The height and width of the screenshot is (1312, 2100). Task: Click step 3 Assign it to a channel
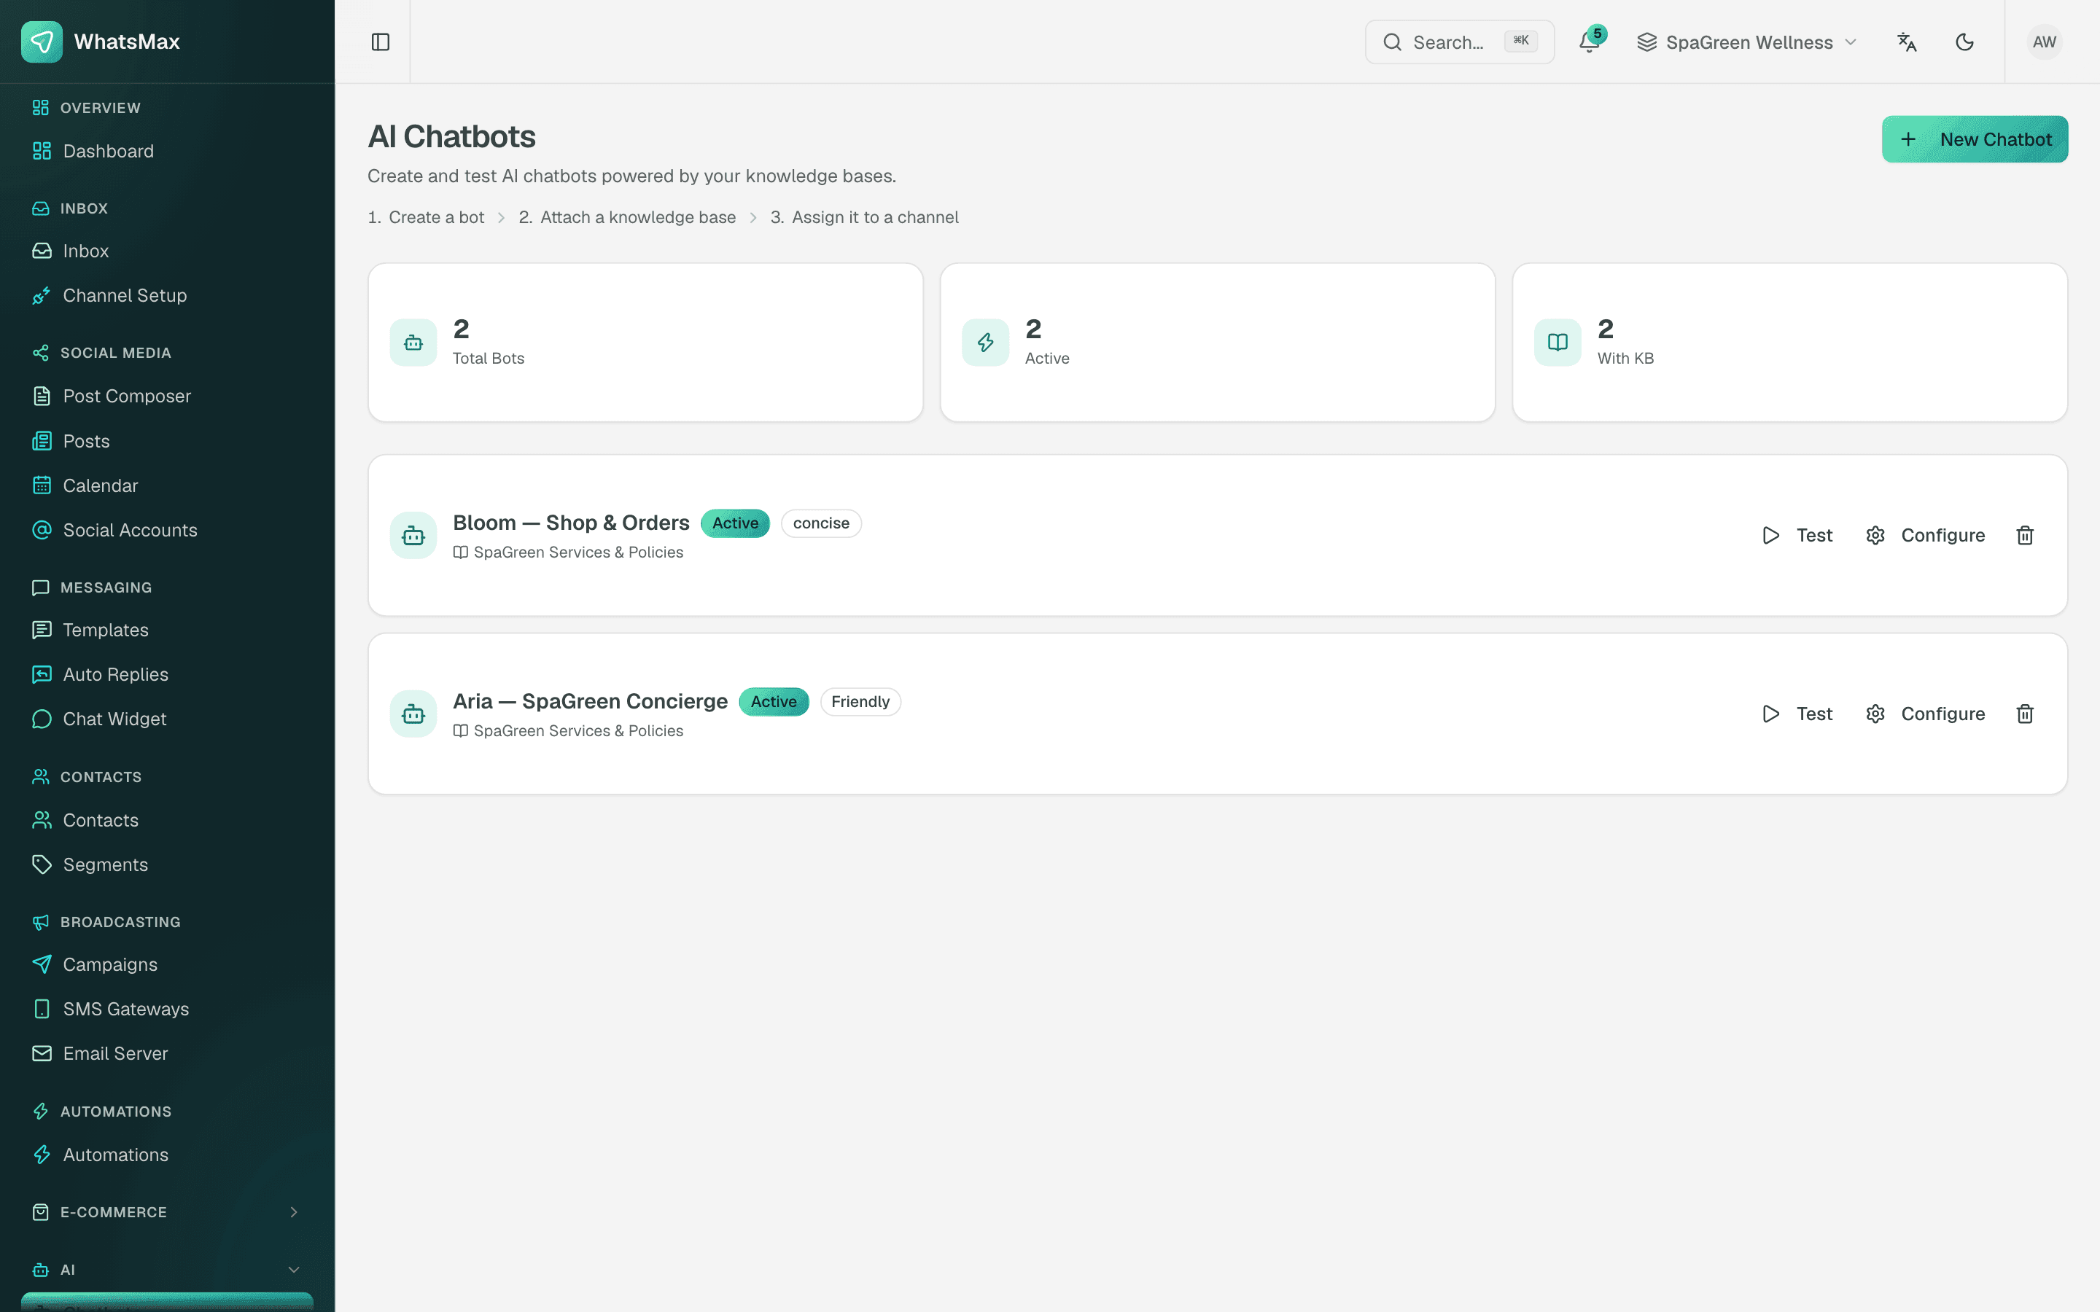tap(864, 217)
